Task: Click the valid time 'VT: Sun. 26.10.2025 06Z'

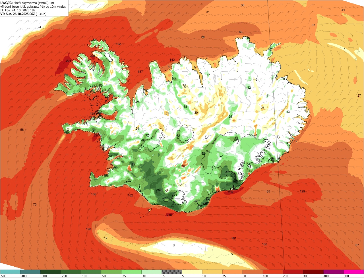Action: [18, 14]
